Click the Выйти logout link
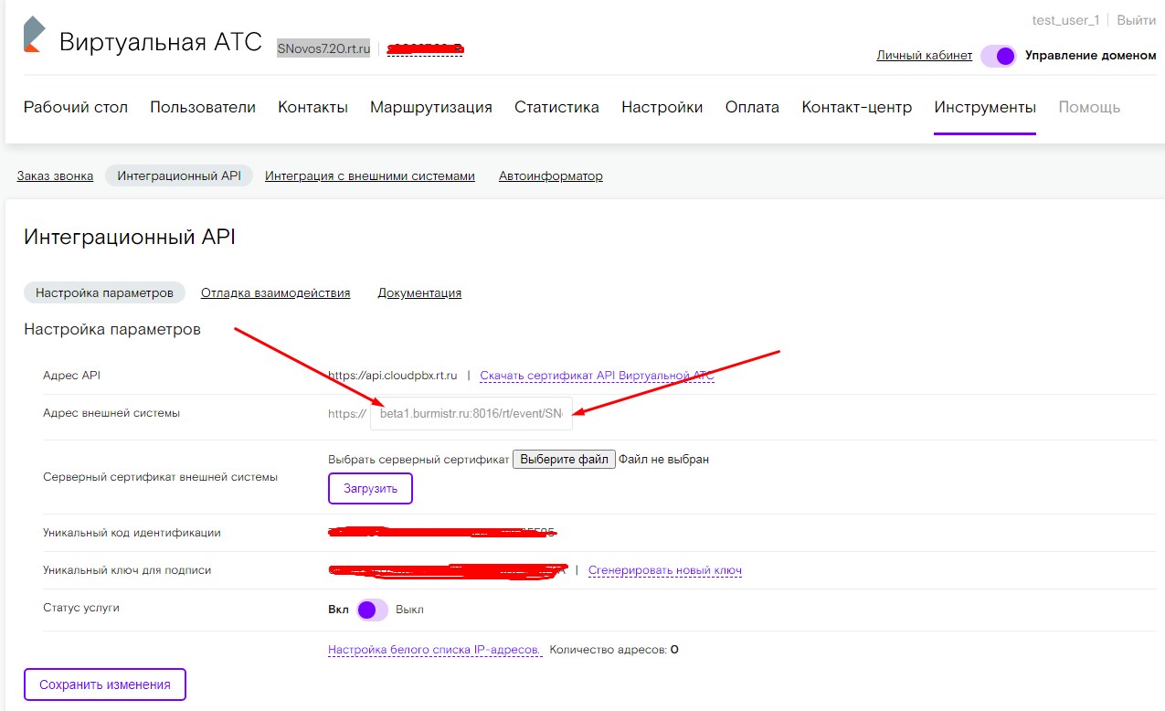 1136,20
